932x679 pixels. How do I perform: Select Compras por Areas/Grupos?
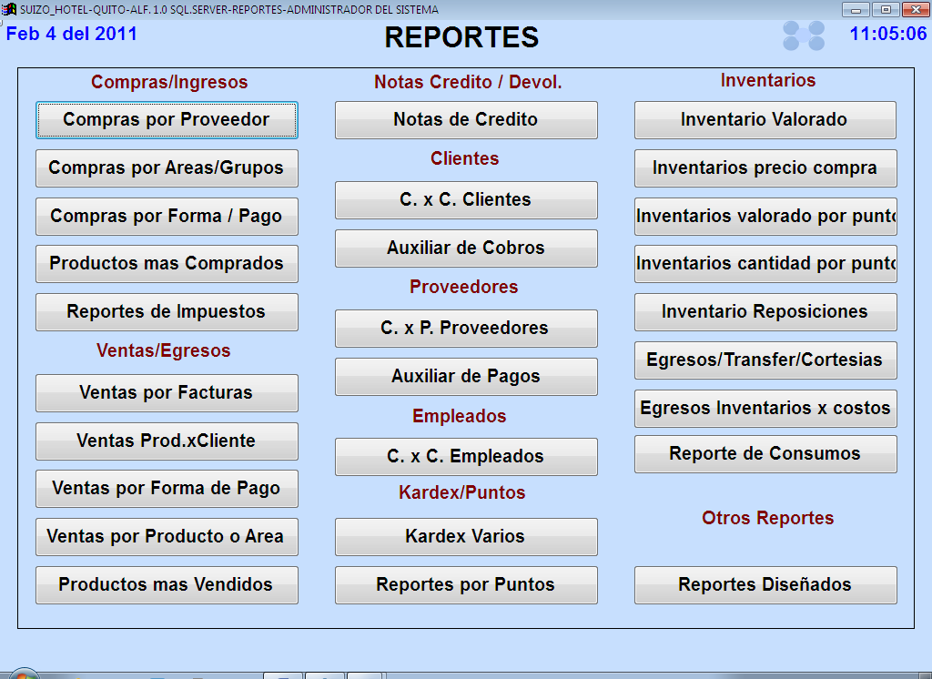click(x=167, y=168)
